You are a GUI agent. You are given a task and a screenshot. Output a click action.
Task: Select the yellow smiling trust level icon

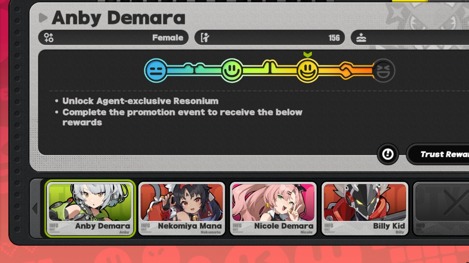[307, 70]
